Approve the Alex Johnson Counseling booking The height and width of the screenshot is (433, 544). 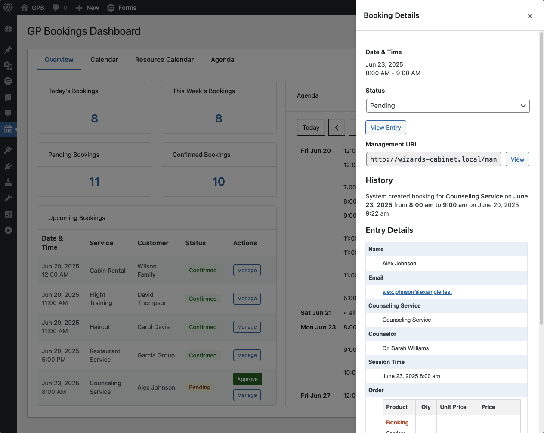click(x=247, y=379)
